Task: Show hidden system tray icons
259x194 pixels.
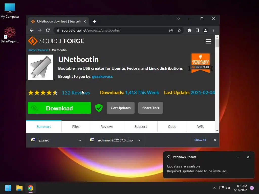Action: coord(214,188)
